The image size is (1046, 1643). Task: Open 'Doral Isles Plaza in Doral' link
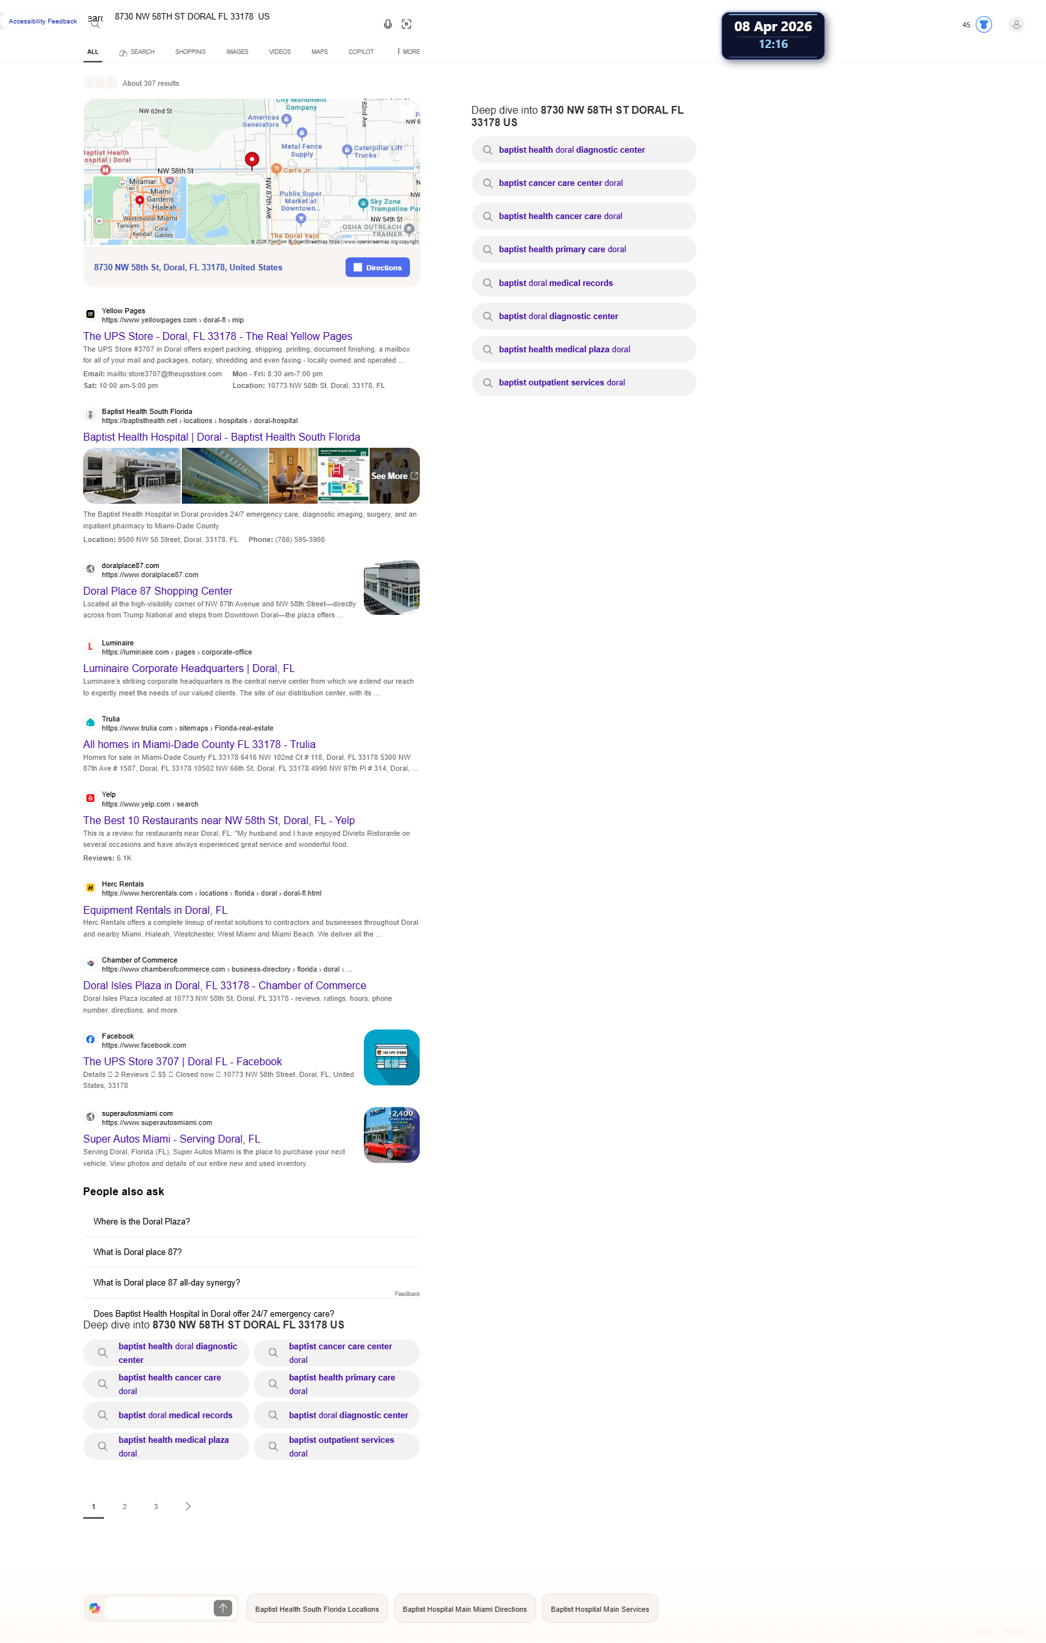click(x=224, y=986)
